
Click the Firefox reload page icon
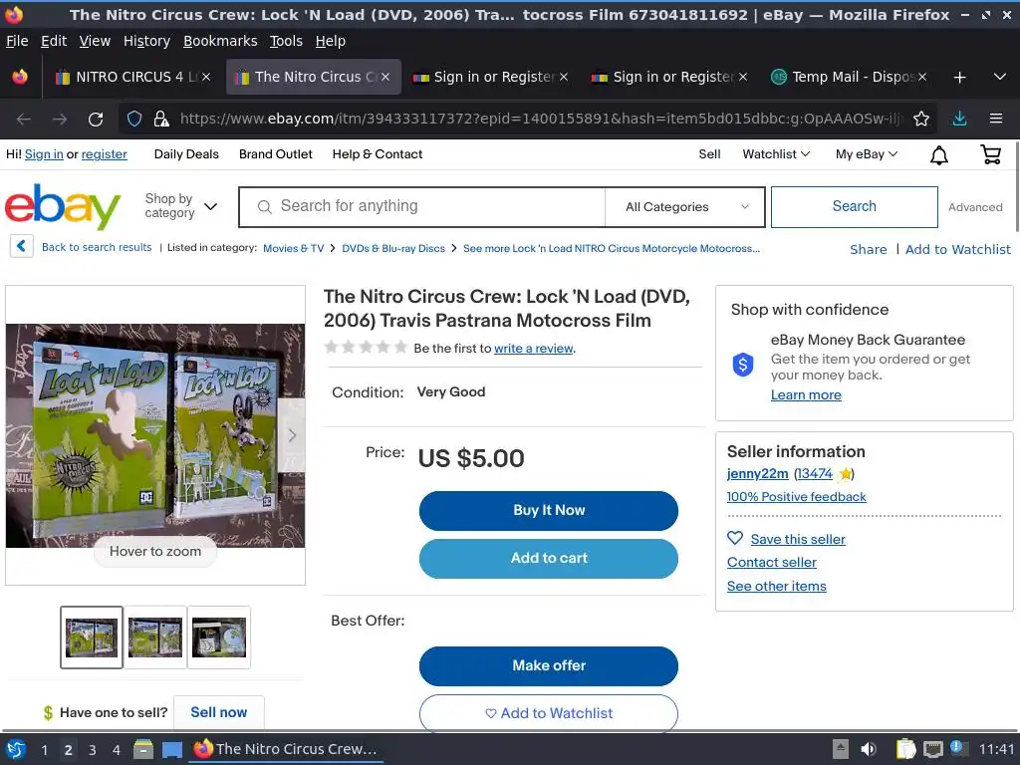click(96, 120)
